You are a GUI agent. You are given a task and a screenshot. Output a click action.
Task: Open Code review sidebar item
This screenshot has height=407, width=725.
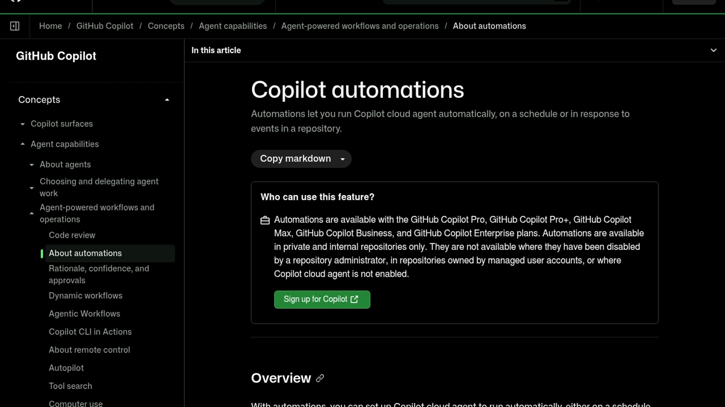click(72, 235)
